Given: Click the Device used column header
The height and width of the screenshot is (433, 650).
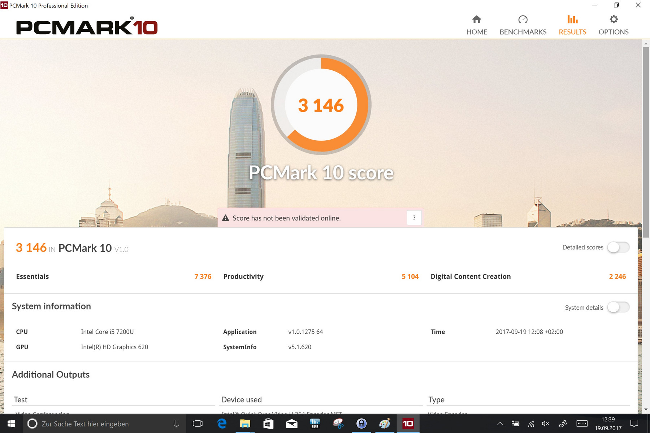Looking at the screenshot, I should pyautogui.click(x=242, y=400).
